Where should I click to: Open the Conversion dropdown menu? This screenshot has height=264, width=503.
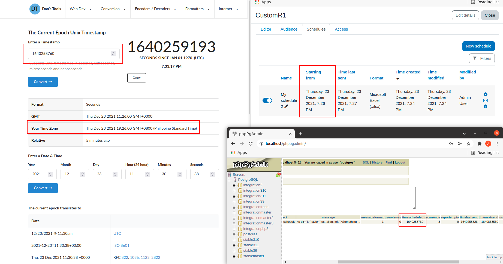(x=113, y=9)
